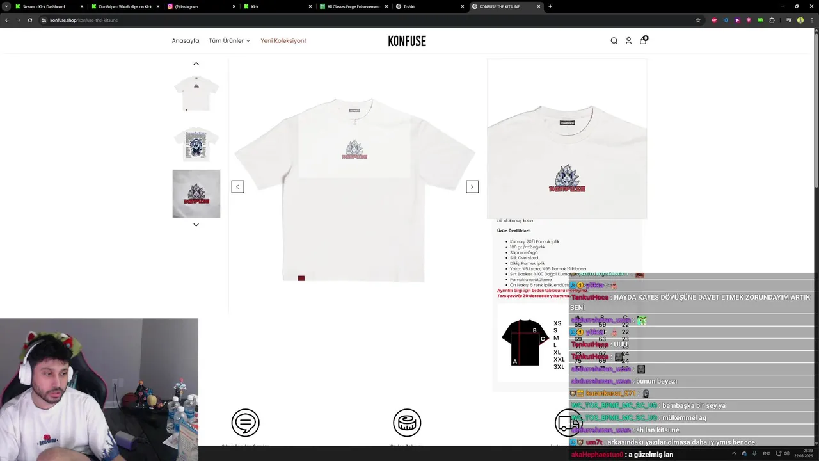
Task: Open the Chrome three-dot menu
Action: (x=811, y=20)
